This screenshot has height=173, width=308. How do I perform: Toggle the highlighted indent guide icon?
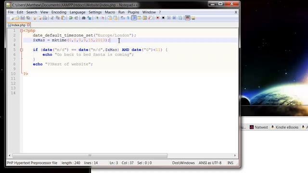[x=134, y=18]
